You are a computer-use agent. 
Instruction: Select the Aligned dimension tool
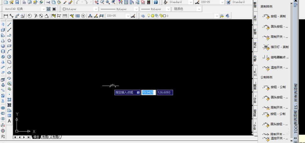click(11, 16)
